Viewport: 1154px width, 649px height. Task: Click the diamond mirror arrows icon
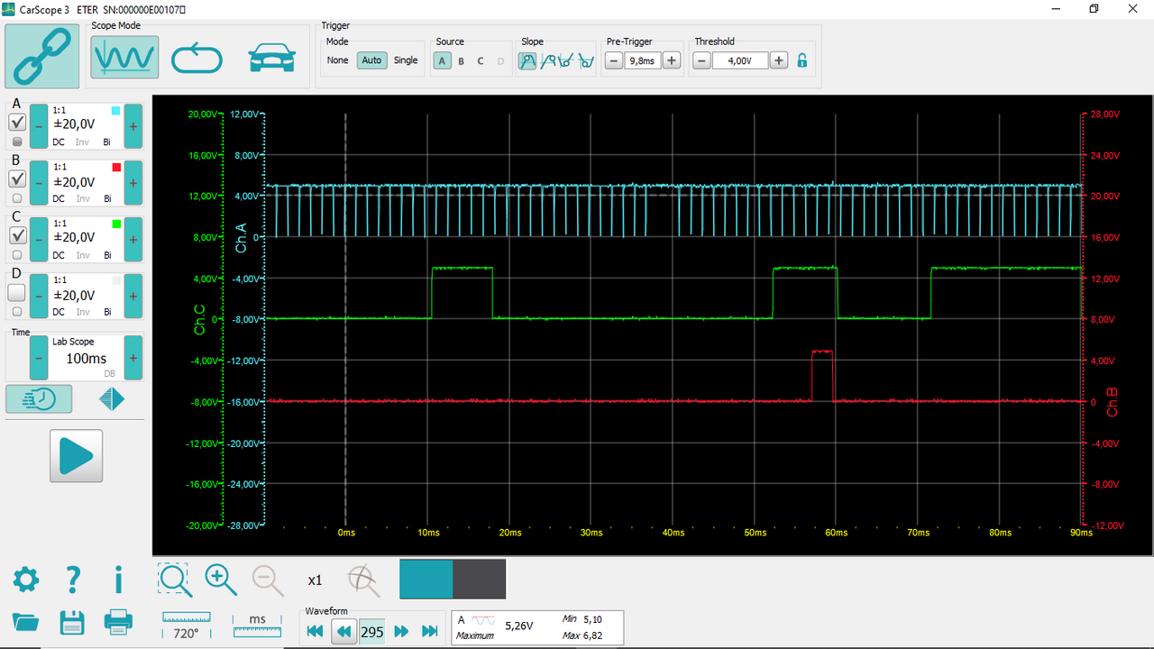pyautogui.click(x=112, y=398)
